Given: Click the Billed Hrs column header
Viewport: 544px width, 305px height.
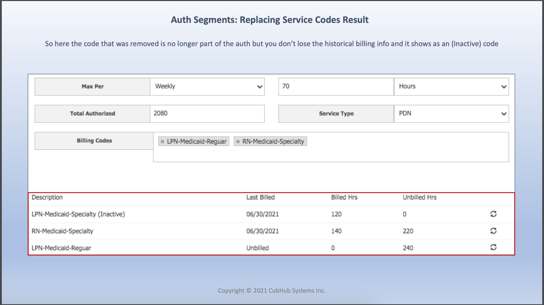Looking at the screenshot, I should (x=344, y=197).
